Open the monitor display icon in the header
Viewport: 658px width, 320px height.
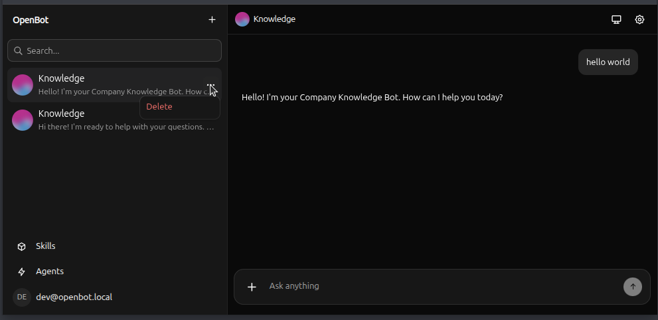coord(616,19)
